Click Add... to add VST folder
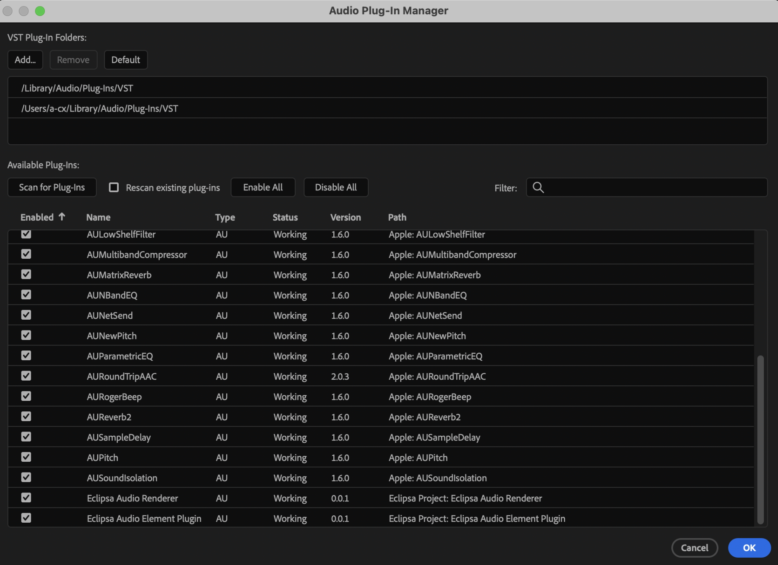The height and width of the screenshot is (565, 778). [25, 60]
